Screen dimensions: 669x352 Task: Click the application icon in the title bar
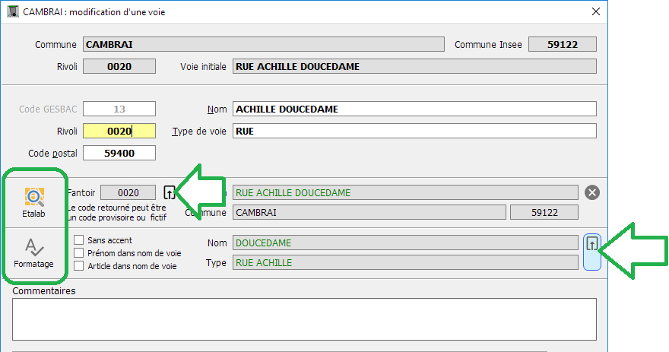pyautogui.click(x=11, y=11)
